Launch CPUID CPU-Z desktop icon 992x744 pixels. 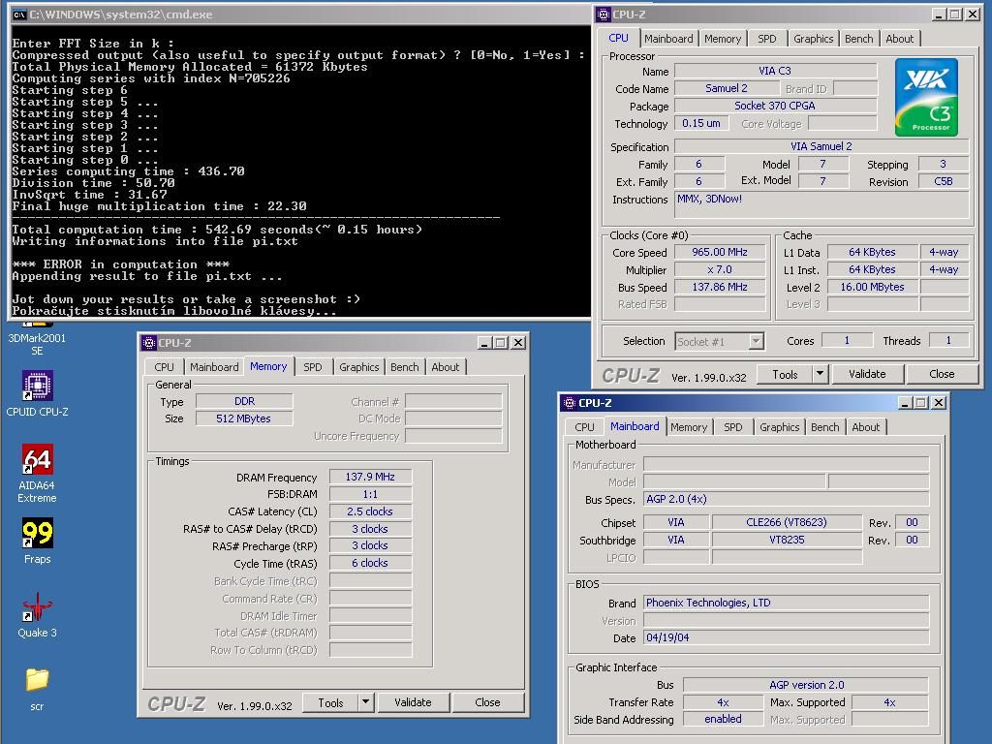point(37,394)
